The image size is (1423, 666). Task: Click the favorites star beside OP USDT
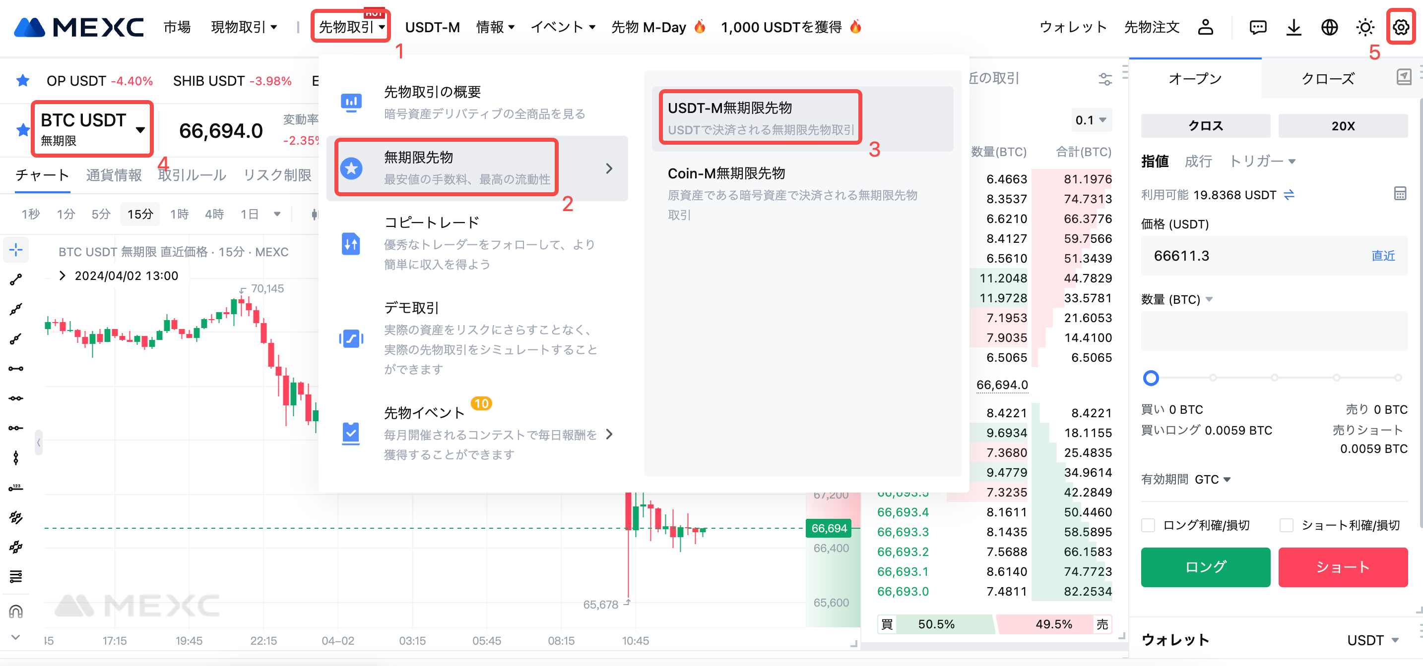point(23,81)
